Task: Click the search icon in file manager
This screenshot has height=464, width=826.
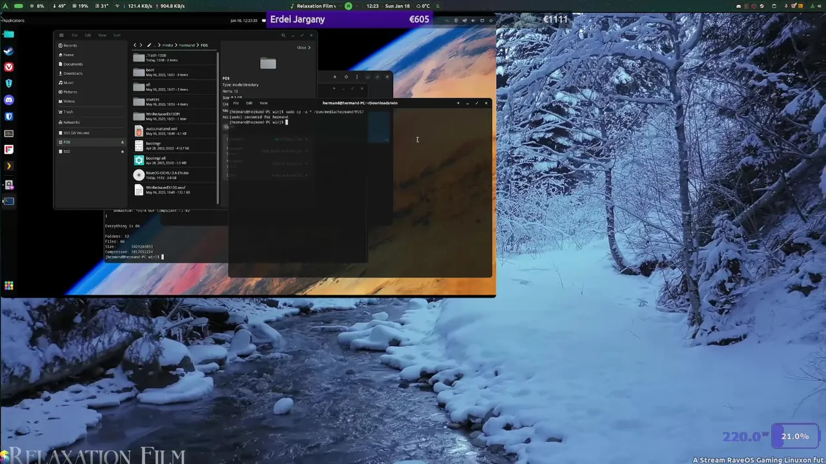Action: click(x=283, y=35)
